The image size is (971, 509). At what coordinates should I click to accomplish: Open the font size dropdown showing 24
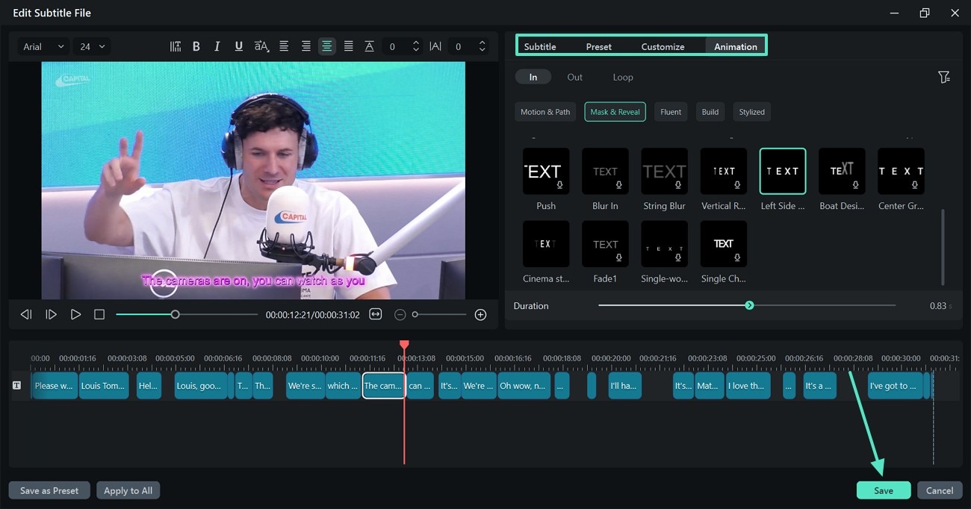pyautogui.click(x=91, y=46)
